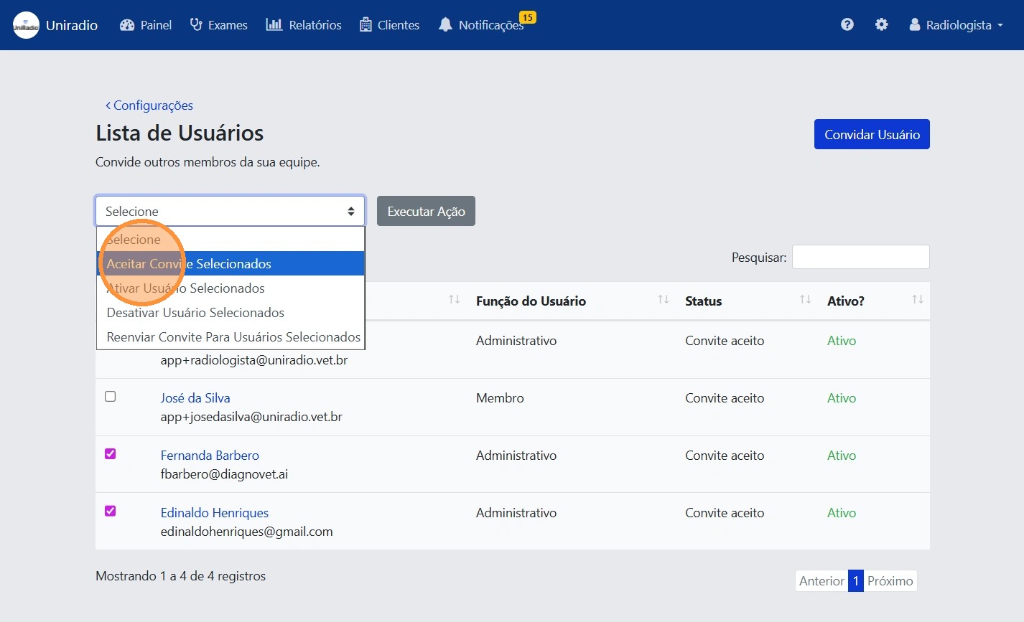Click the Convidar Usuário button
This screenshot has height=622, width=1024.
(871, 135)
